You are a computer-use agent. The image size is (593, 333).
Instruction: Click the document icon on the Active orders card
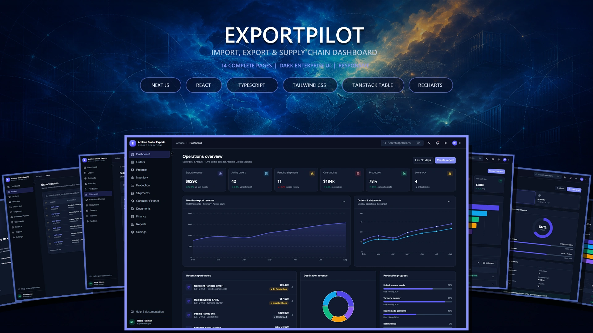[266, 174]
